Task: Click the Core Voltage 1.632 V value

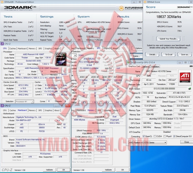Action: pos(46,64)
